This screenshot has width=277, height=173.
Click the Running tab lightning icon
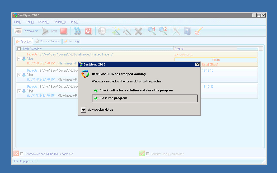tap(66, 41)
